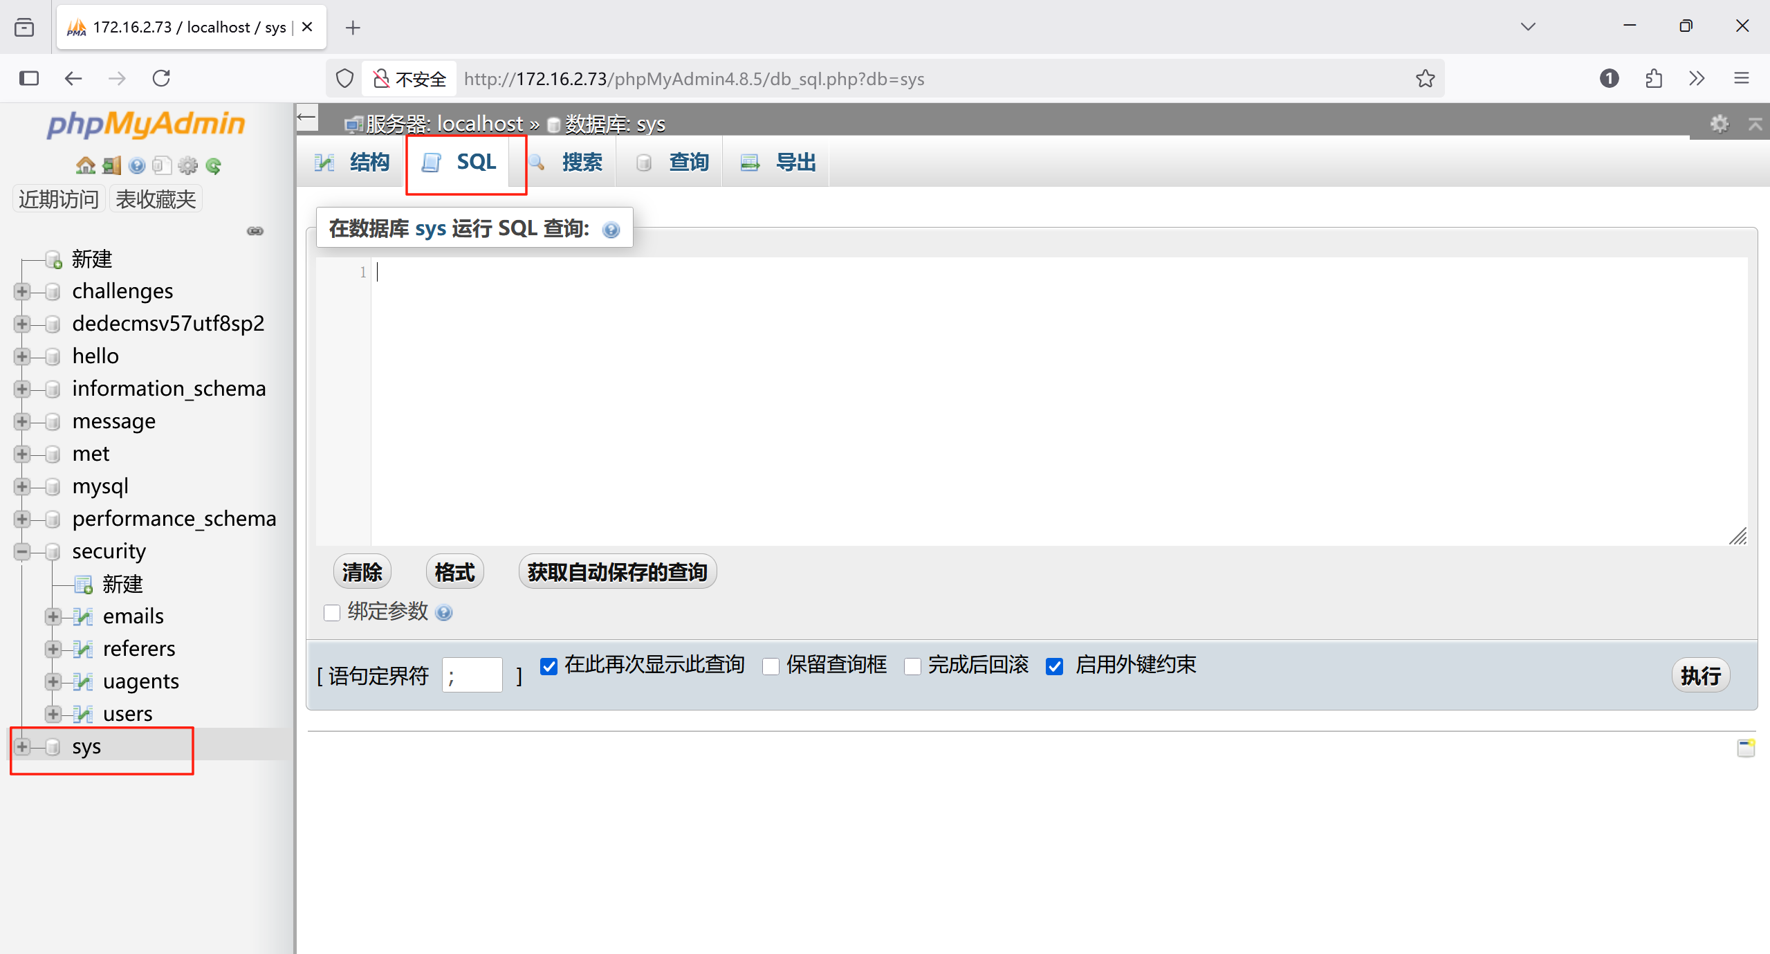This screenshot has height=954, width=1770.
Task: Open new browser tab plus button
Action: 353,28
